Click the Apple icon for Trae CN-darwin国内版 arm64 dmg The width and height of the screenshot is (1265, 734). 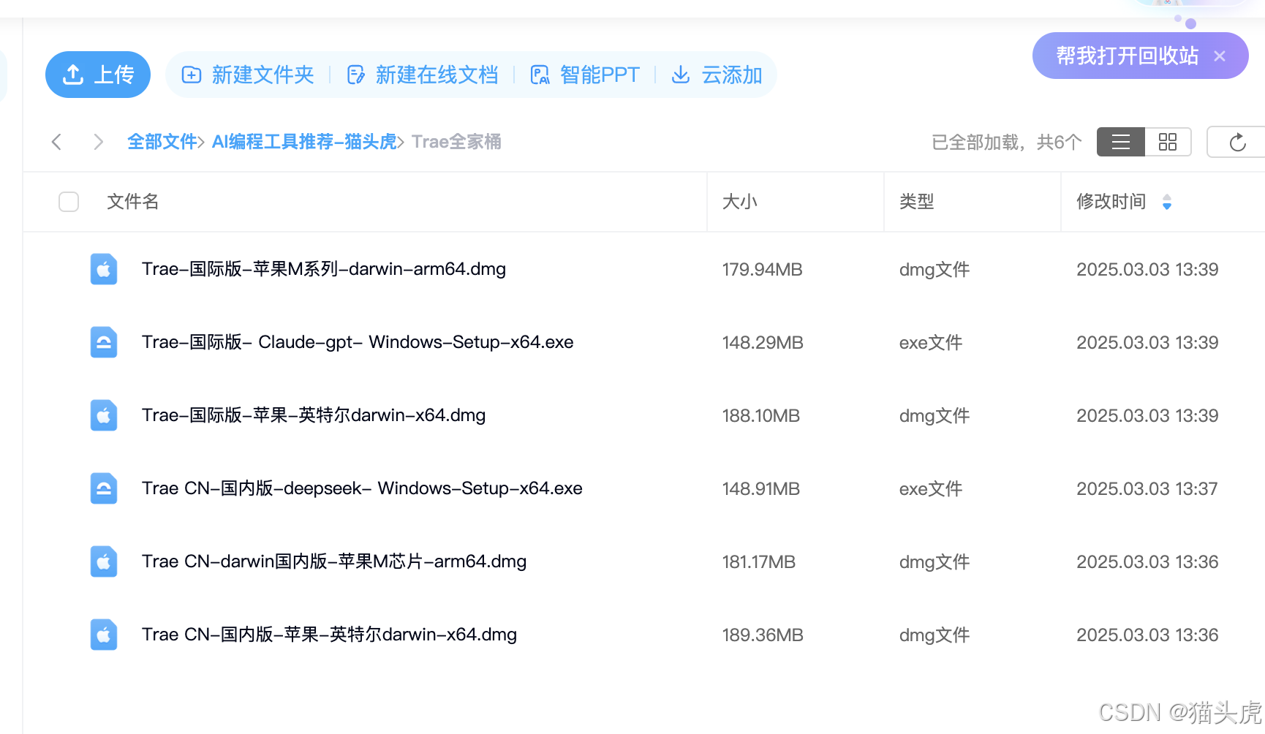pyautogui.click(x=104, y=561)
